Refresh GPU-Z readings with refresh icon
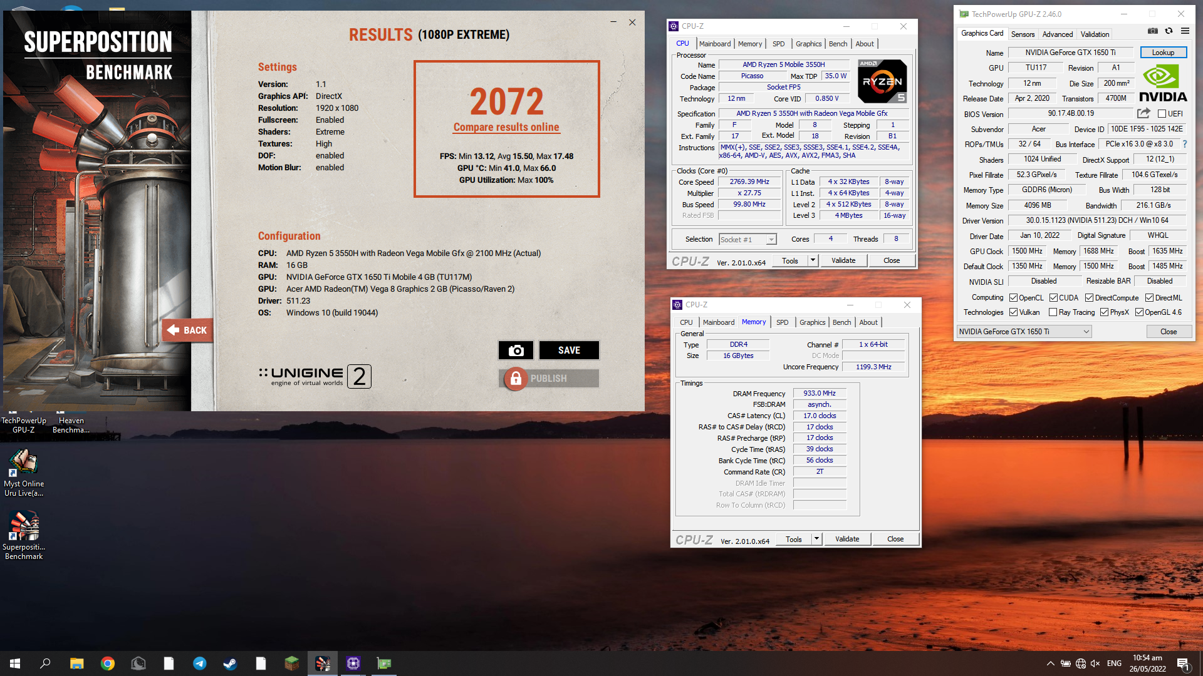 coord(1169,31)
